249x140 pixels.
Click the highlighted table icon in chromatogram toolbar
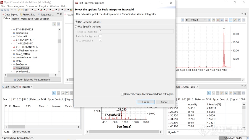pyautogui.click(x=230, y=20)
